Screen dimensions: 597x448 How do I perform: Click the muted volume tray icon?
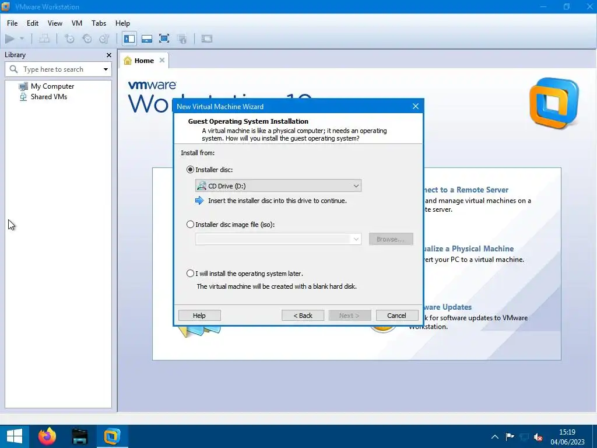coord(538,436)
